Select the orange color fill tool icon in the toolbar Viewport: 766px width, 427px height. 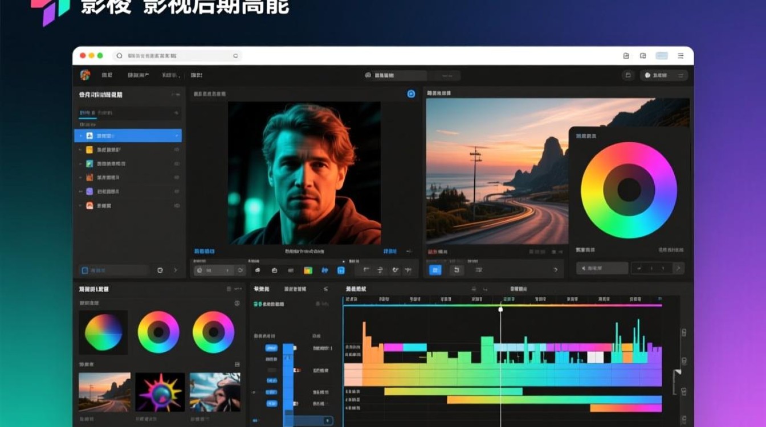[308, 269]
